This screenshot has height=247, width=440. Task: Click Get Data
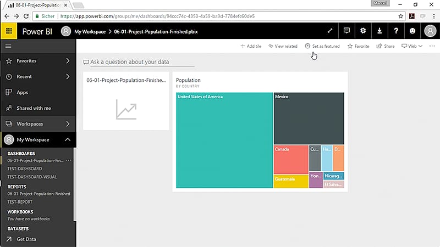tap(26, 239)
